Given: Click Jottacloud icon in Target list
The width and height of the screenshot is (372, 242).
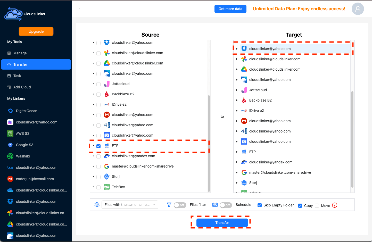Looking at the screenshot, I should coord(244,90).
